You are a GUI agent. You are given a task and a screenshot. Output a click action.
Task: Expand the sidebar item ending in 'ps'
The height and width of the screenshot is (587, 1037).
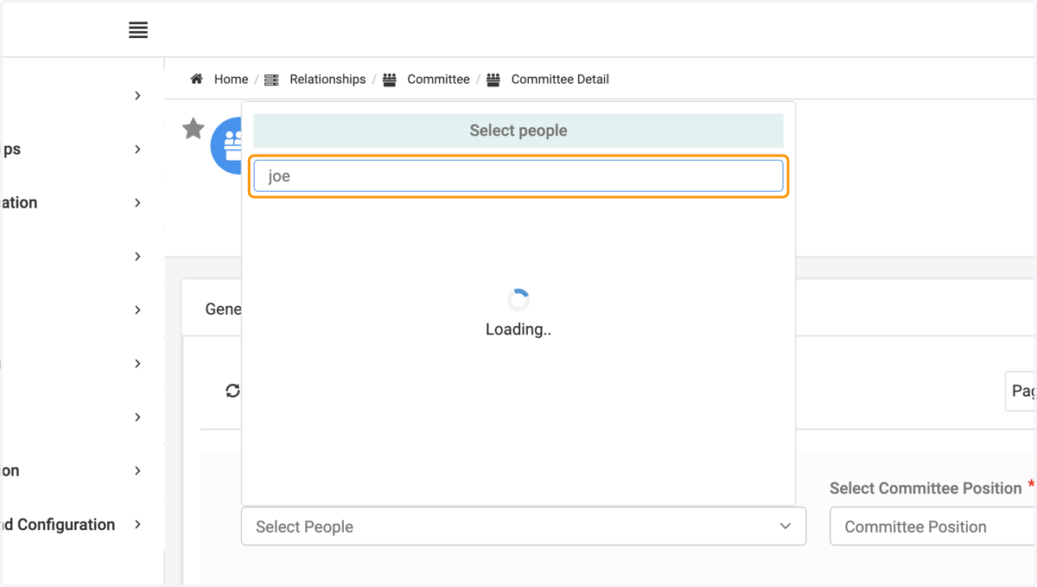137,149
